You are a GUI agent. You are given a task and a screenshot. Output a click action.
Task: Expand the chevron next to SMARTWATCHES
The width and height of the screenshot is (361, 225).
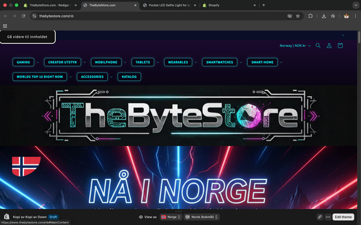tap(241, 62)
